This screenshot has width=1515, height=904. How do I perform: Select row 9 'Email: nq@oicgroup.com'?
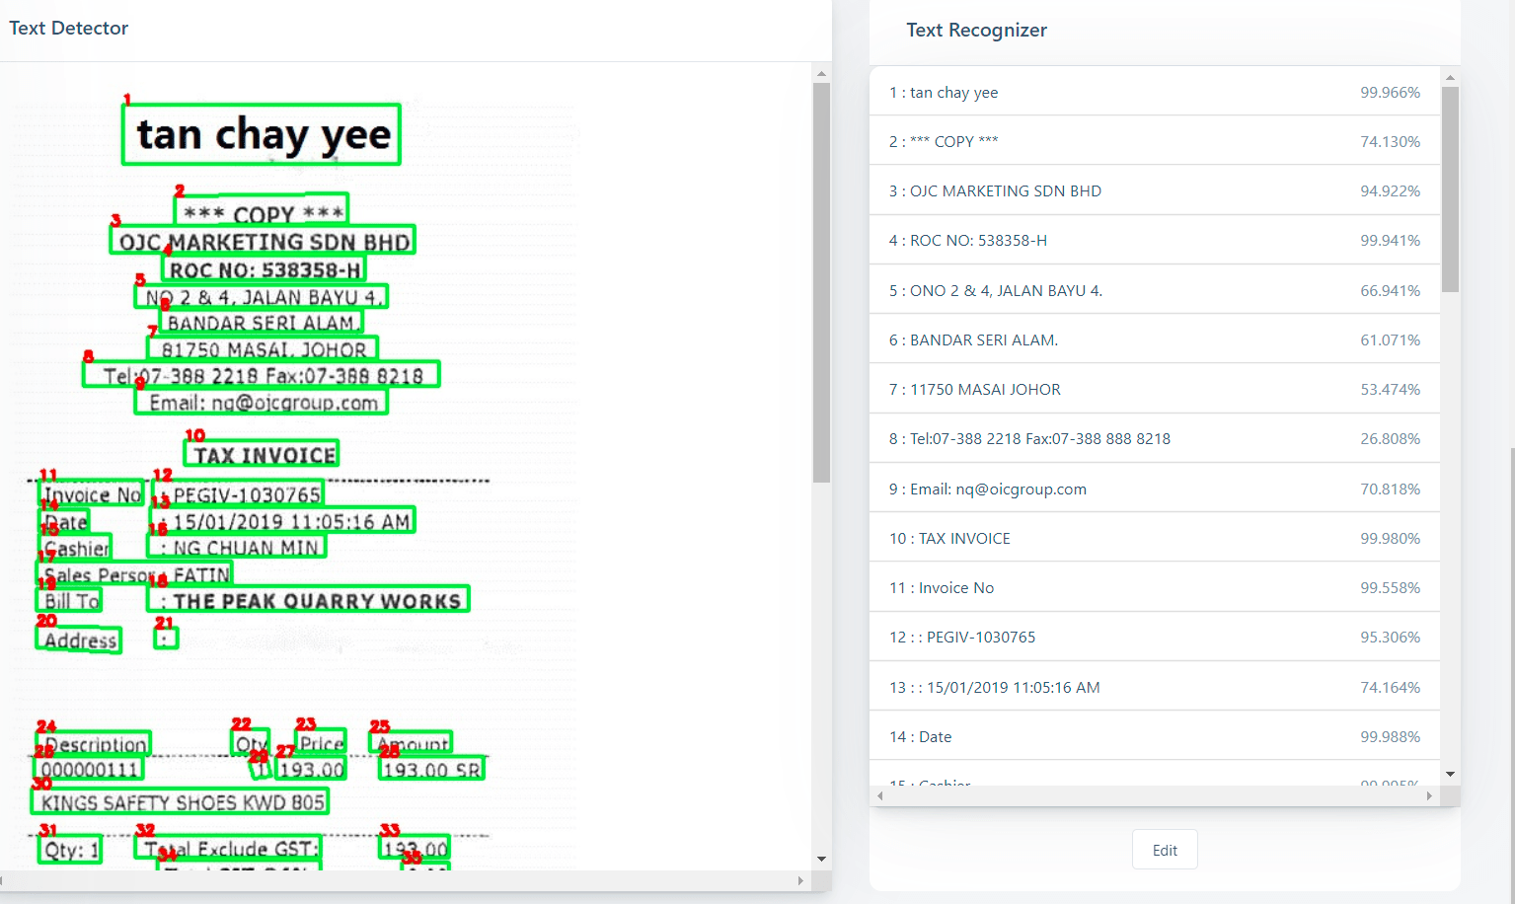(1154, 489)
